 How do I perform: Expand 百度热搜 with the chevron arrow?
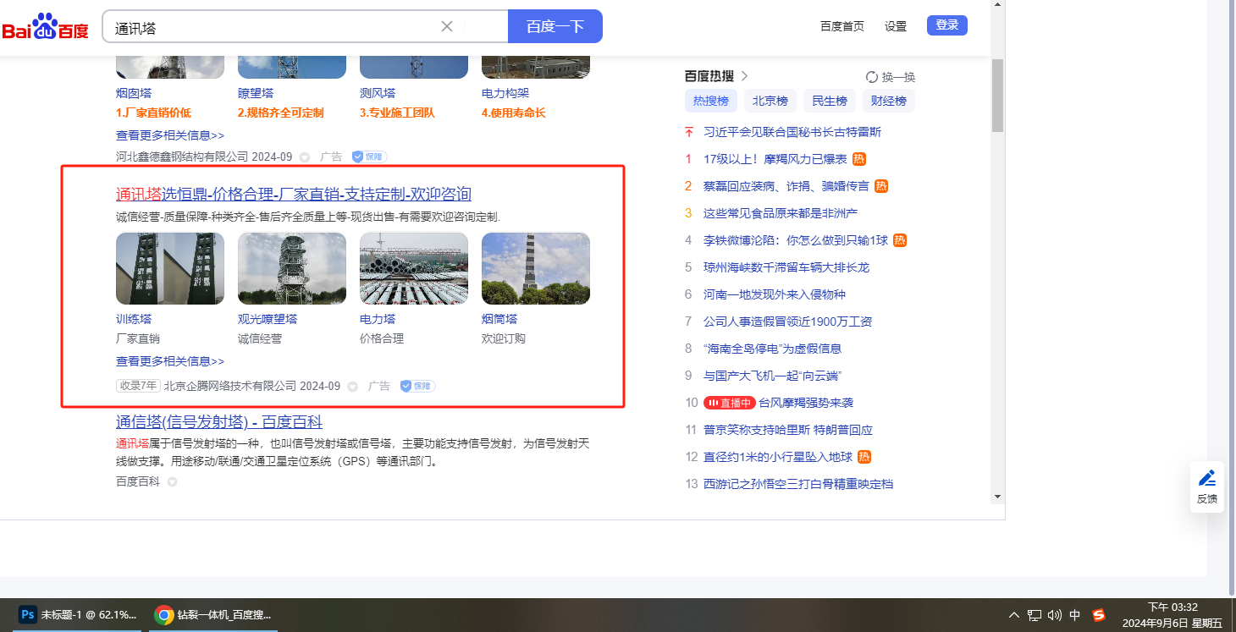pyautogui.click(x=744, y=76)
